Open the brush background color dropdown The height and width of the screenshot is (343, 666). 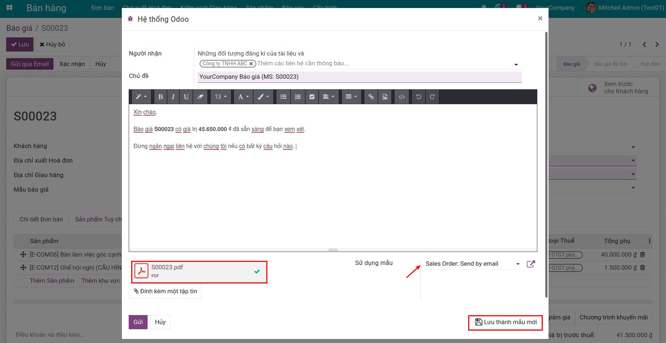[263, 97]
